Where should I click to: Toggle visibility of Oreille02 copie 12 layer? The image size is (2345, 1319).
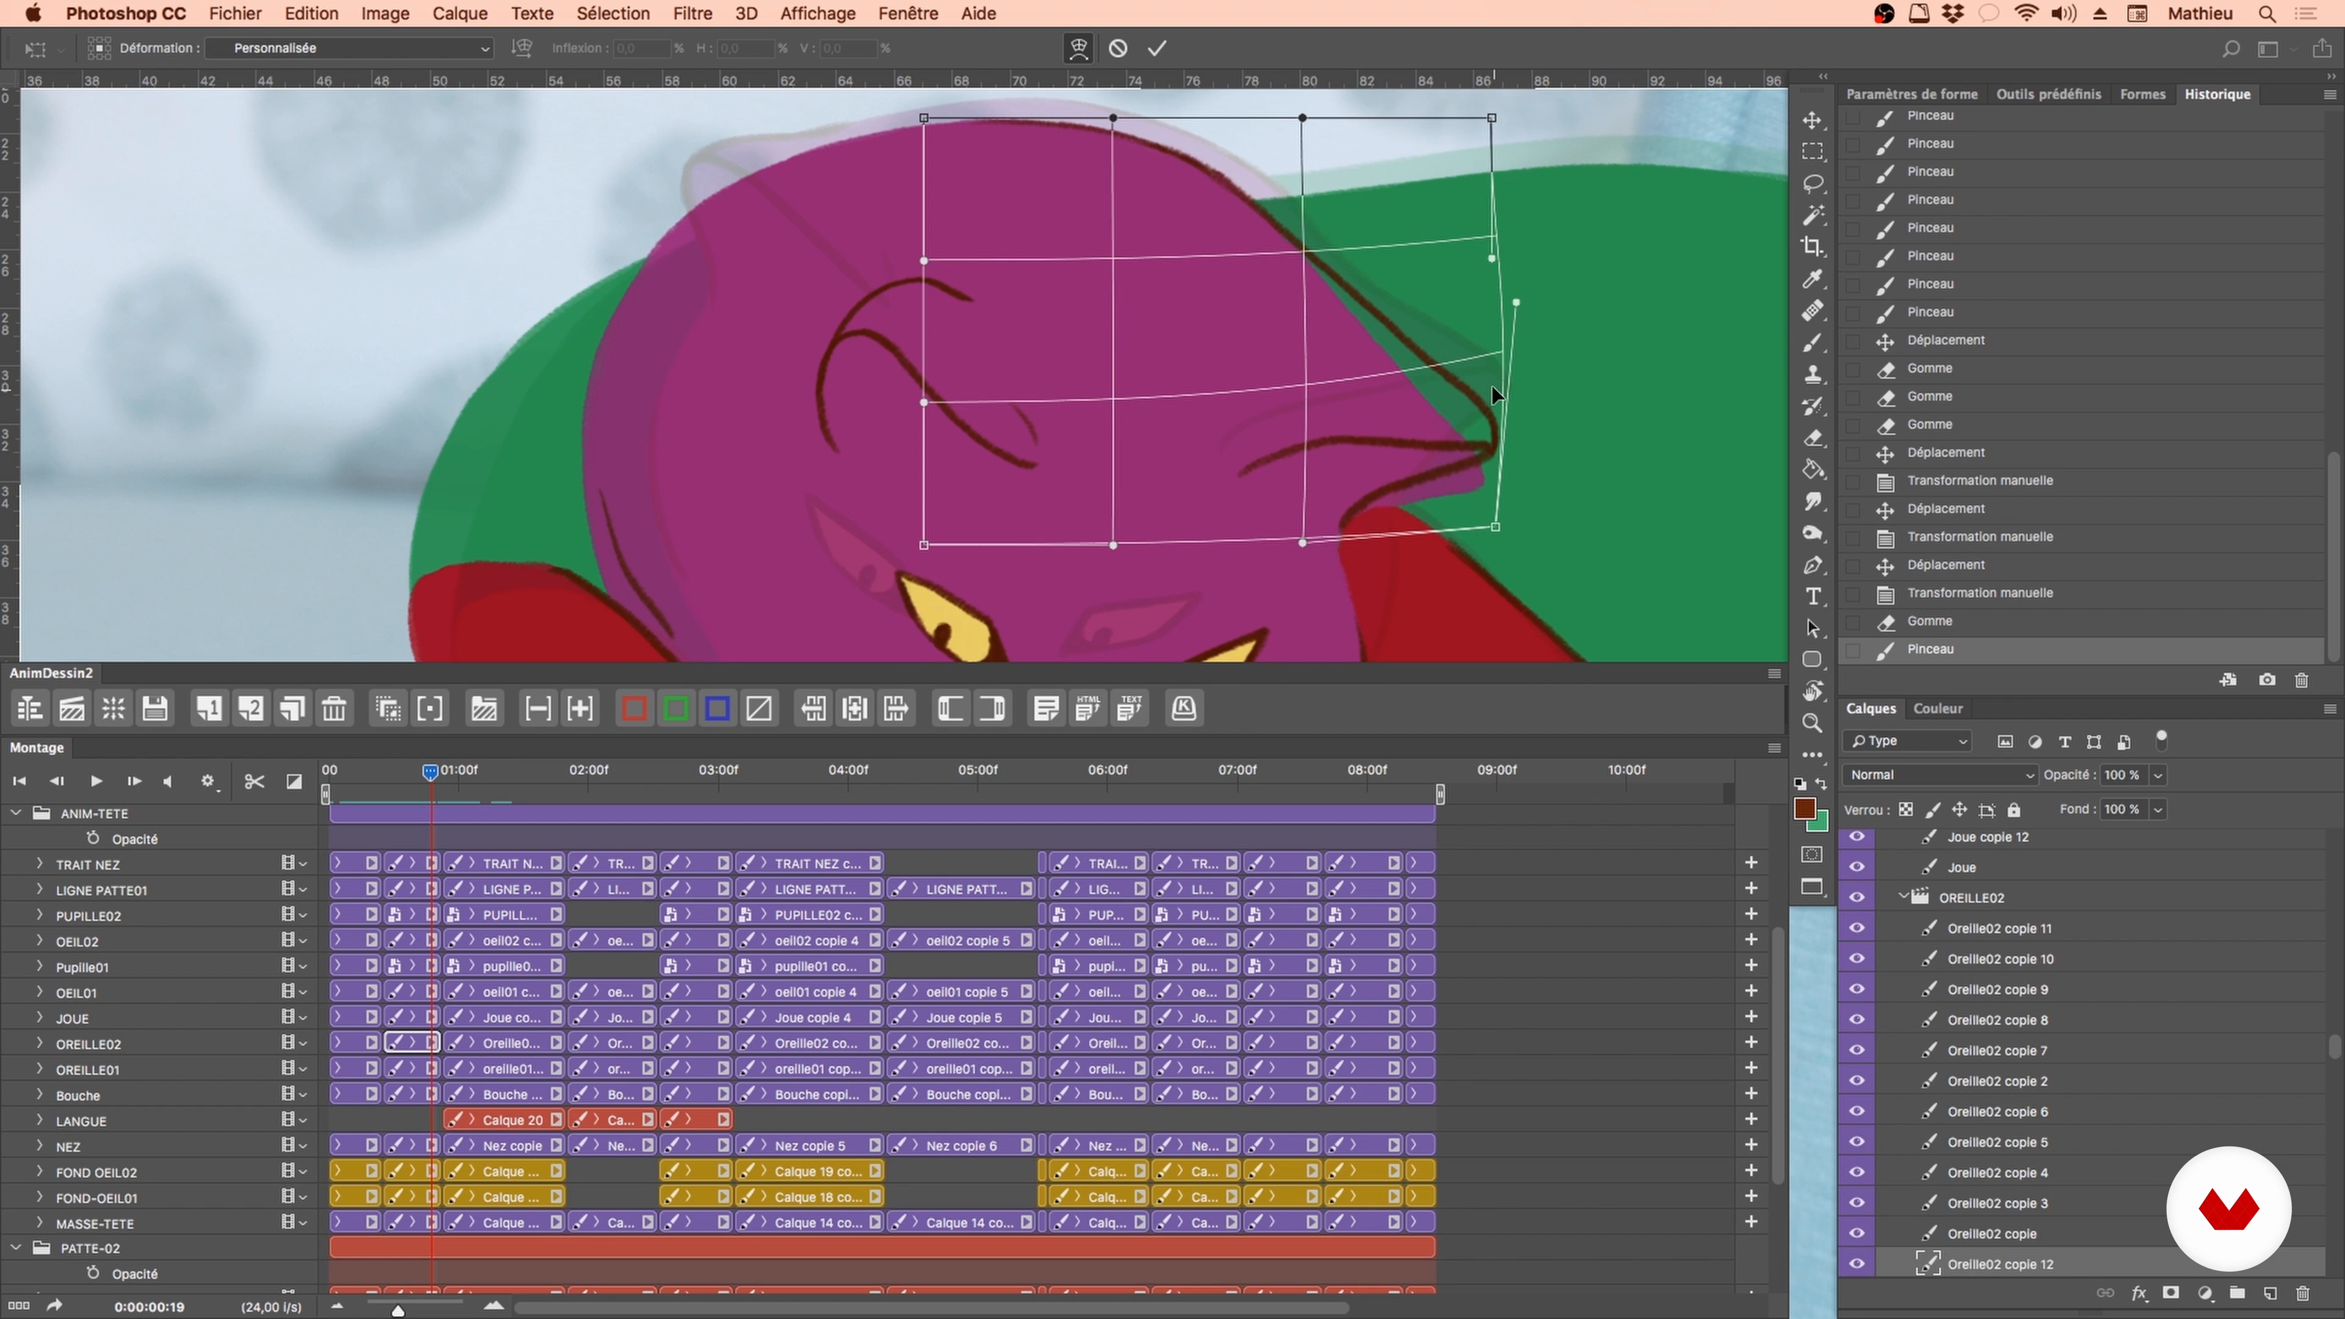(x=1856, y=1265)
